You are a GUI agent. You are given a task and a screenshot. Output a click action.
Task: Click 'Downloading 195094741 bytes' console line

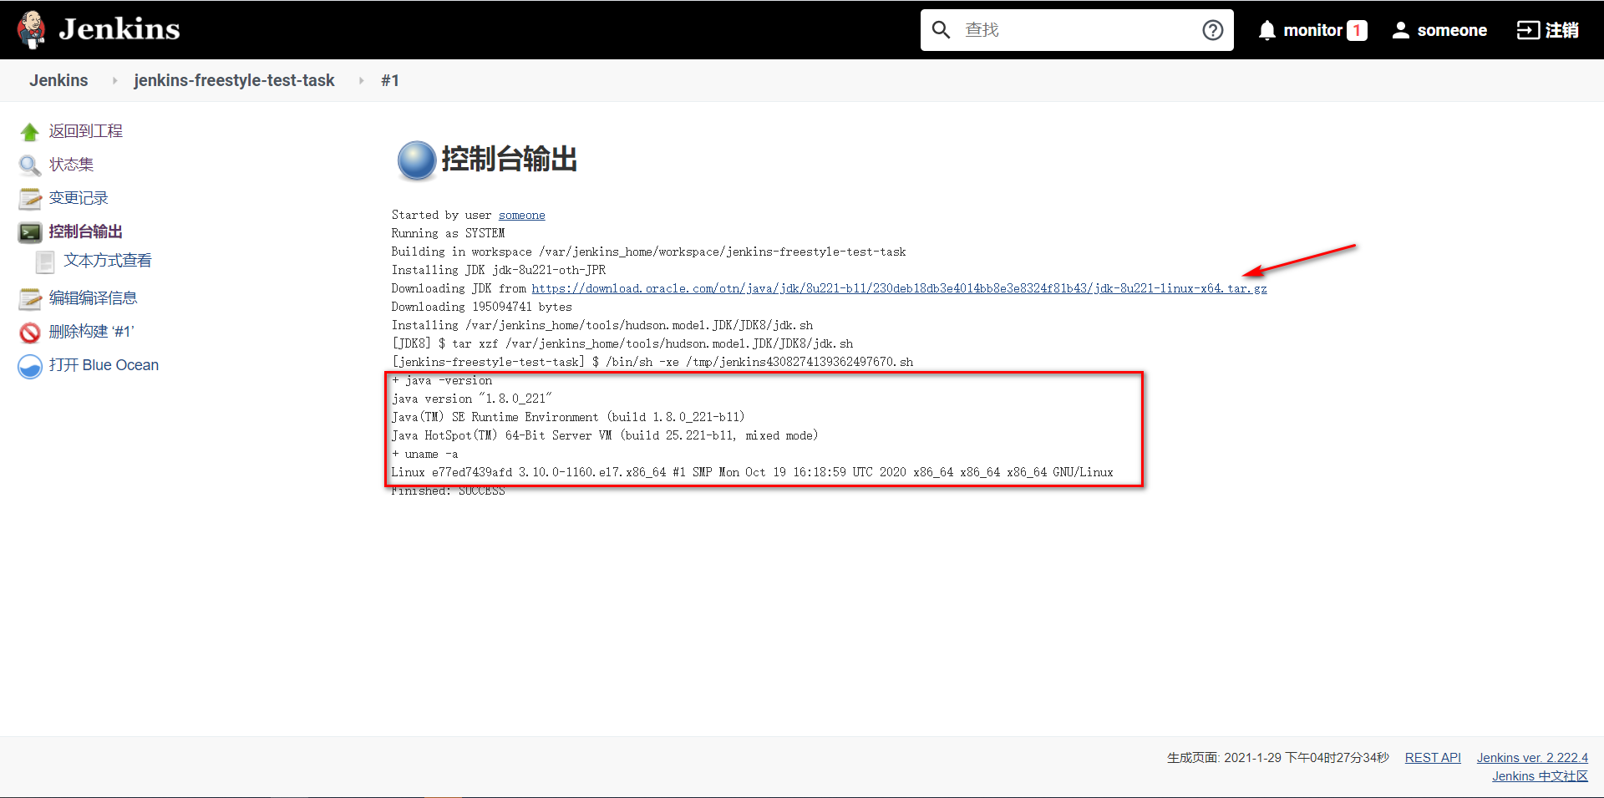(x=481, y=307)
